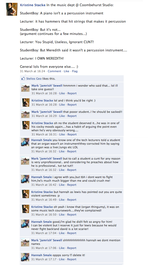Report Mark Sewell's 16:28 comment
Viewport: 148px width, 269px height.
point(72,93)
